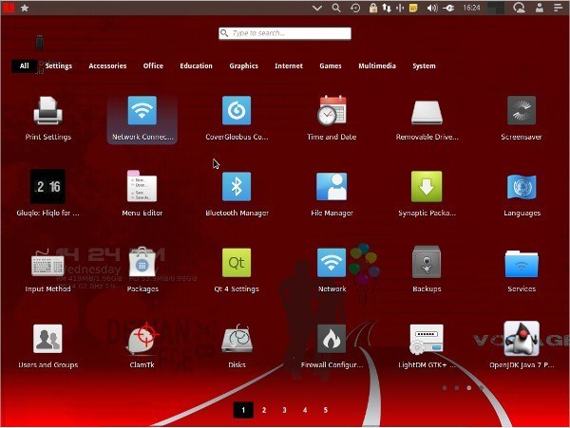Launch ClamTk antivirus
The image size is (570, 428).
(x=142, y=339)
